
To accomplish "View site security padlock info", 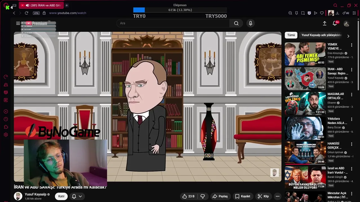I will pyautogui.click(x=44, y=13).
